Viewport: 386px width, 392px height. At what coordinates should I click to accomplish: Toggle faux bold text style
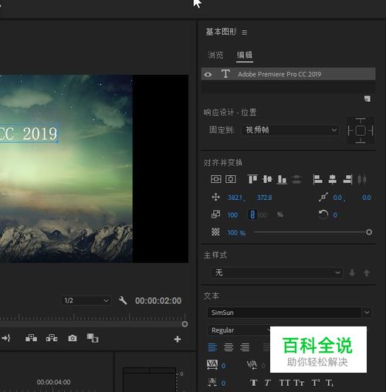(254, 383)
